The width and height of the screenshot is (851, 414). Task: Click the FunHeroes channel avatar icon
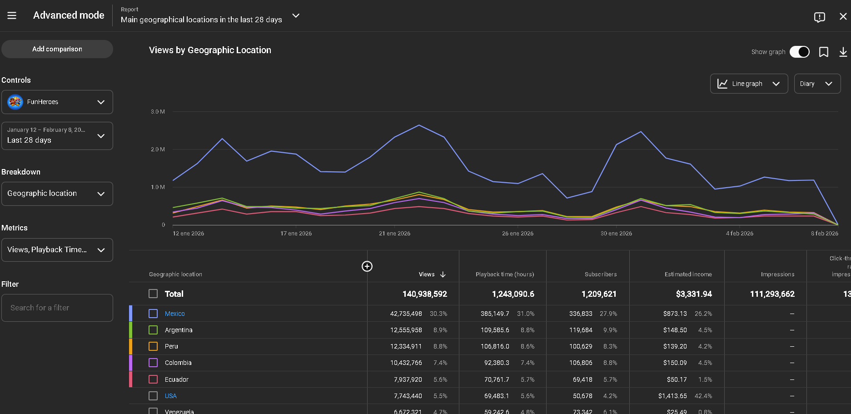click(15, 102)
